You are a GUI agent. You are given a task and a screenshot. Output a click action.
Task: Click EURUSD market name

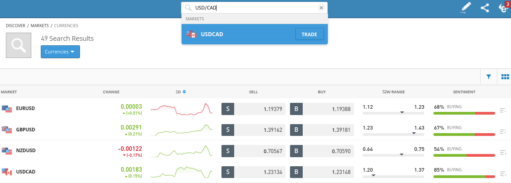pos(25,109)
